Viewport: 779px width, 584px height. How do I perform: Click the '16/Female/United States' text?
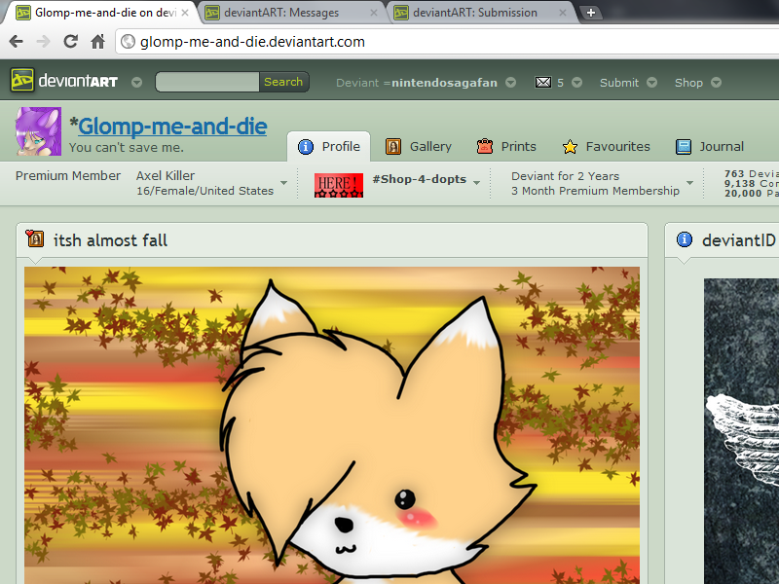point(205,191)
